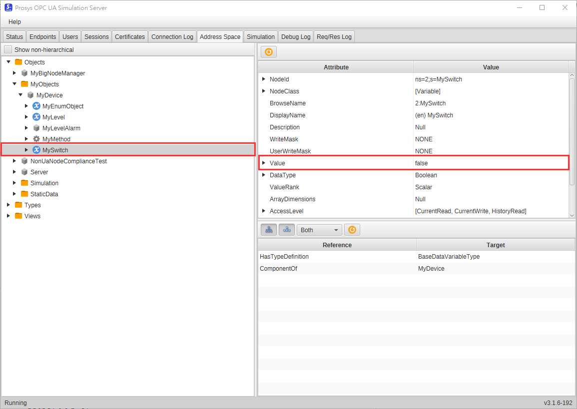Click the Simulation folder icon

tap(24, 183)
